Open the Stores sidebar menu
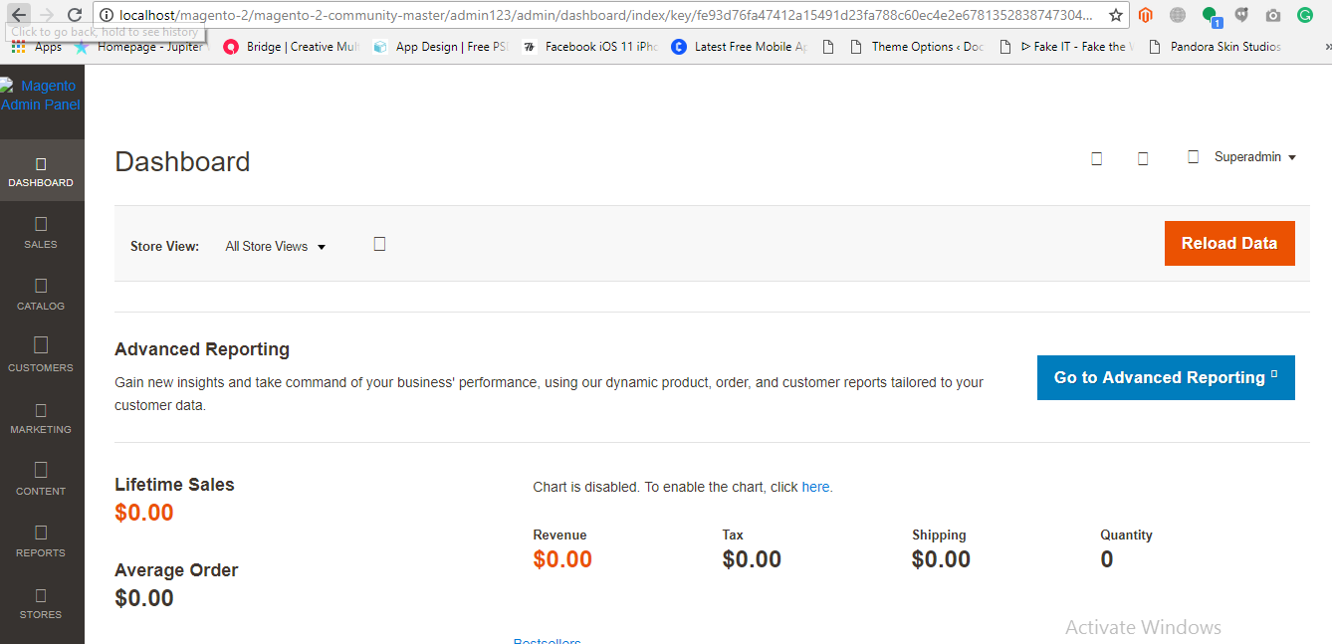 pyautogui.click(x=41, y=603)
